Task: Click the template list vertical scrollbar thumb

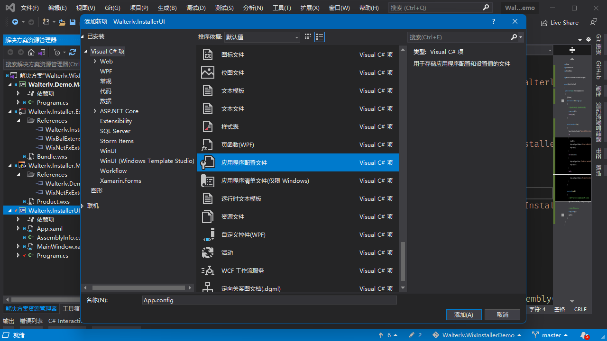Action: (403, 261)
